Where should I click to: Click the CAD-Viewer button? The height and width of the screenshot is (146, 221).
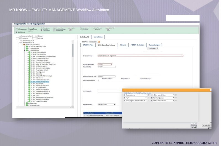(x=152, y=48)
